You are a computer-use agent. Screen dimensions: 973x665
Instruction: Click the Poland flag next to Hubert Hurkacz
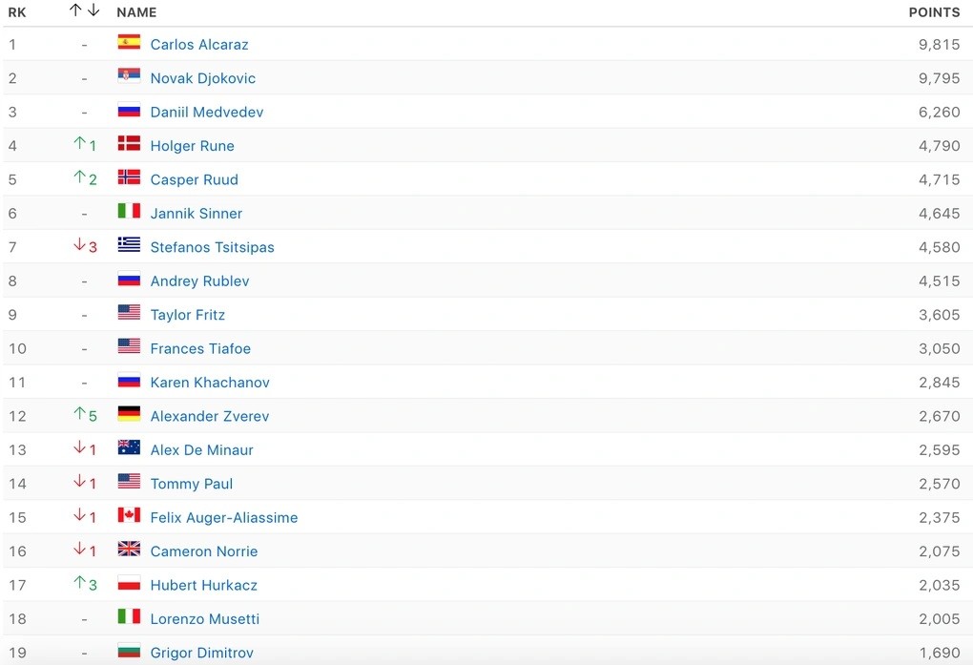point(129,583)
